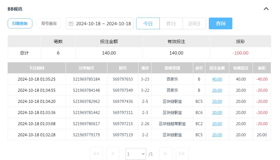Select the 昨日 date range
Screen dimensions: 280x160
(x=171, y=23)
